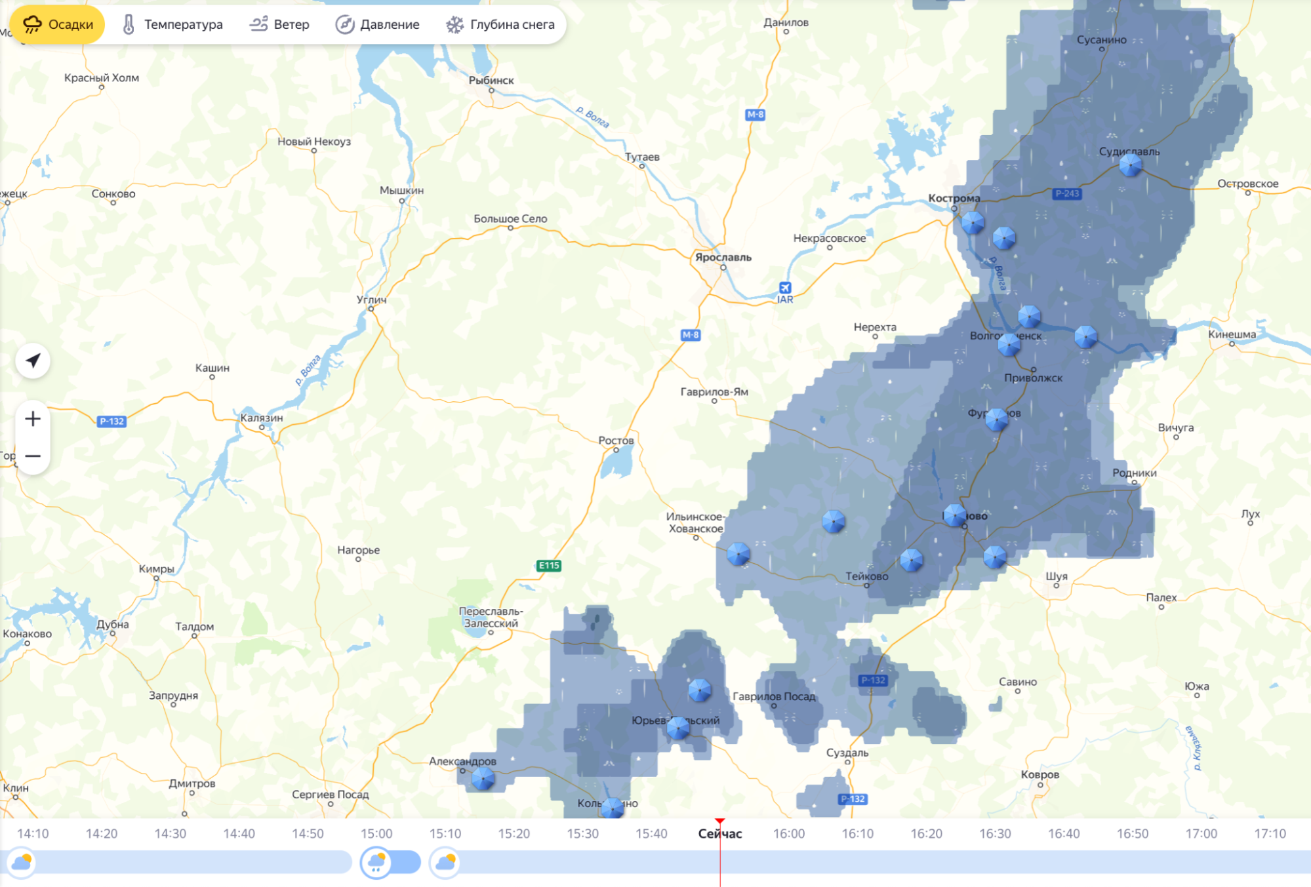Viewport: 1311px width, 887px height.
Task: Click the my-location arrow button
Action: point(33,361)
